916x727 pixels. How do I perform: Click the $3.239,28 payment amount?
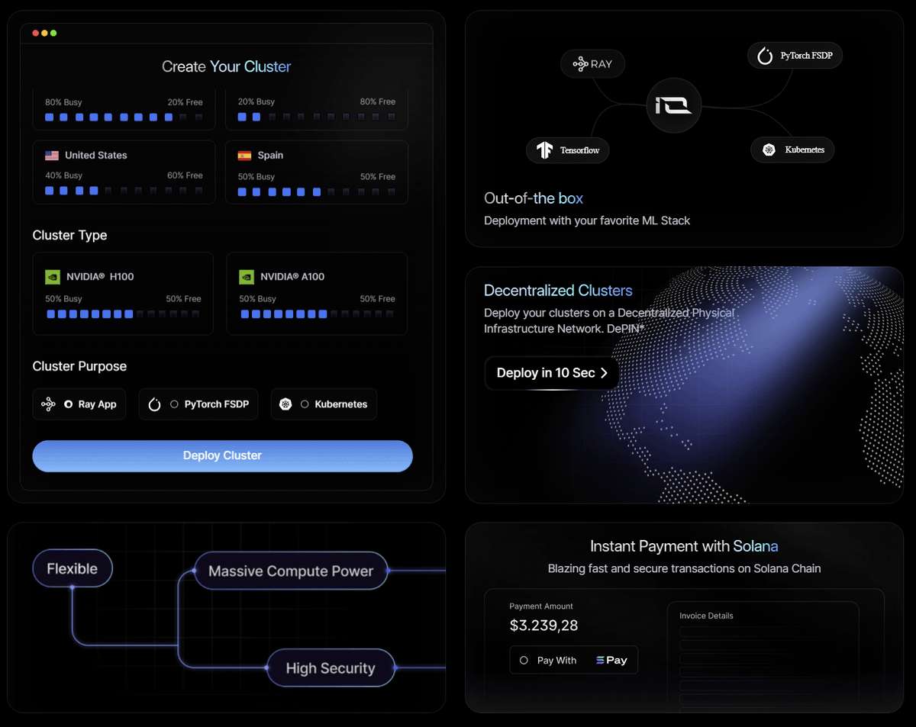tap(543, 626)
